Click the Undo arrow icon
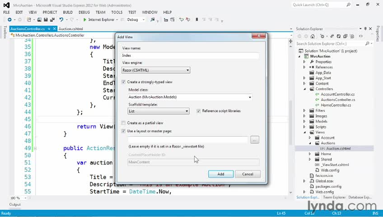 61,19
